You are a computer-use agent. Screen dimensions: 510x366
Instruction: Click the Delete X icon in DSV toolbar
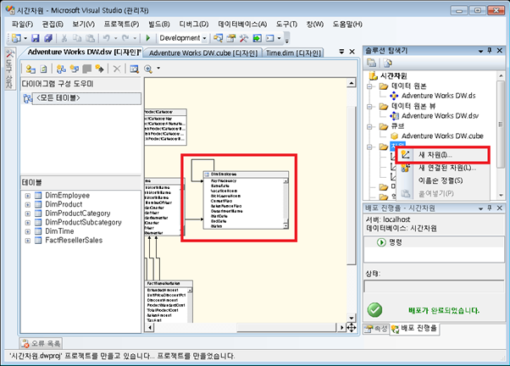[117, 69]
